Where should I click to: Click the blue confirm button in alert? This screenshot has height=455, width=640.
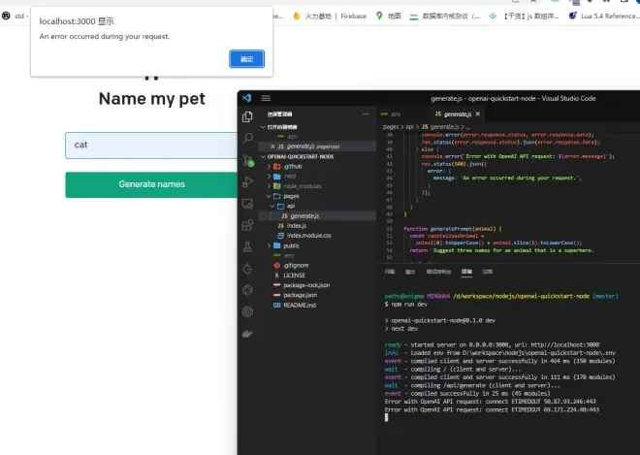tap(246, 59)
